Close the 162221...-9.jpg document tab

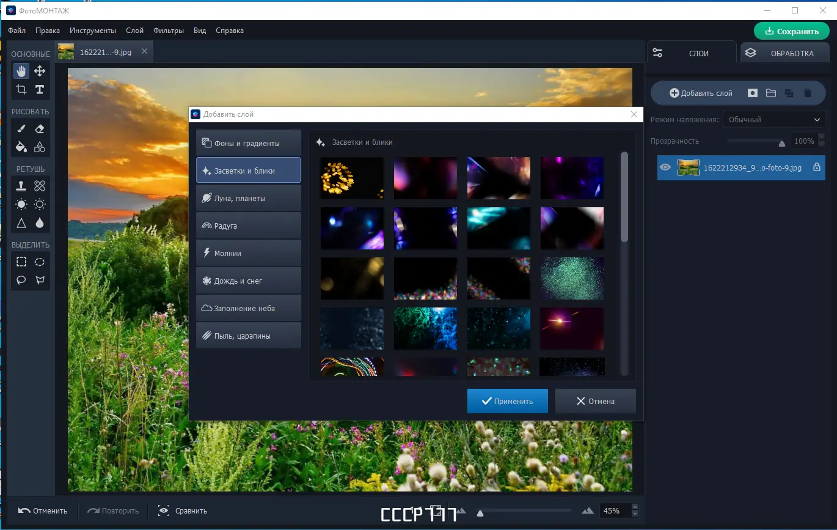pyautogui.click(x=144, y=51)
